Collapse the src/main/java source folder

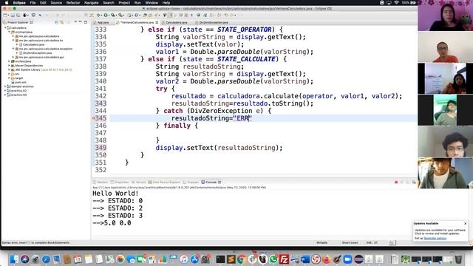point(9,32)
